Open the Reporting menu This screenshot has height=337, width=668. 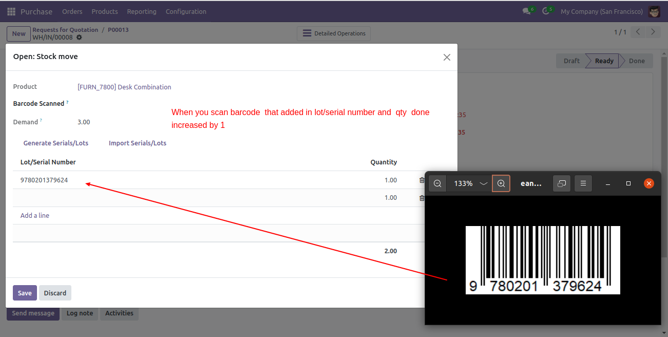point(142,11)
